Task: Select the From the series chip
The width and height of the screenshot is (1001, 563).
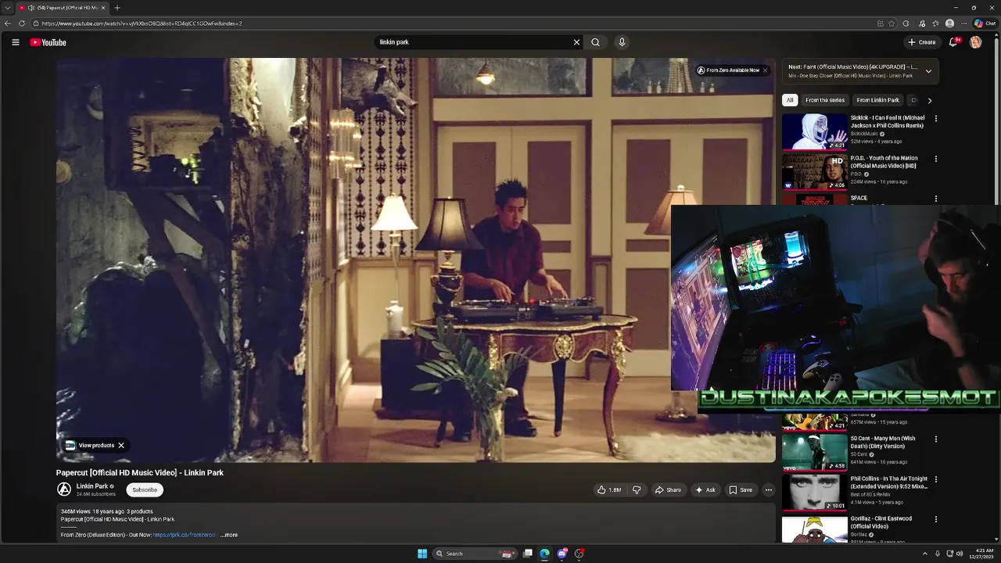Action: 825,100
